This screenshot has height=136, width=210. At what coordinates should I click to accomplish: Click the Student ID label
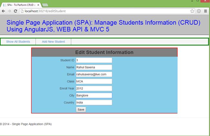point(67,60)
